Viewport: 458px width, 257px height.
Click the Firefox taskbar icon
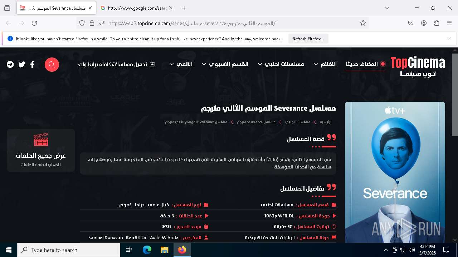pos(182,250)
